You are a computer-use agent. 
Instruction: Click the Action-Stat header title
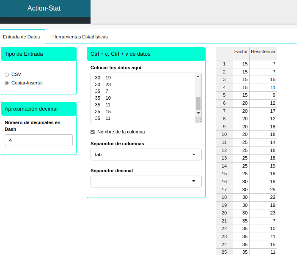point(44,8)
